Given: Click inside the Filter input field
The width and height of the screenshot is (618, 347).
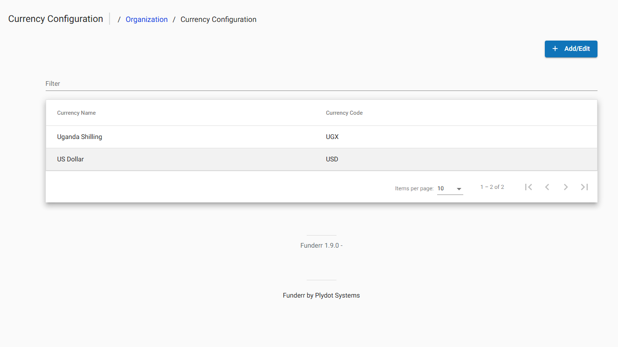Looking at the screenshot, I should (186, 84).
